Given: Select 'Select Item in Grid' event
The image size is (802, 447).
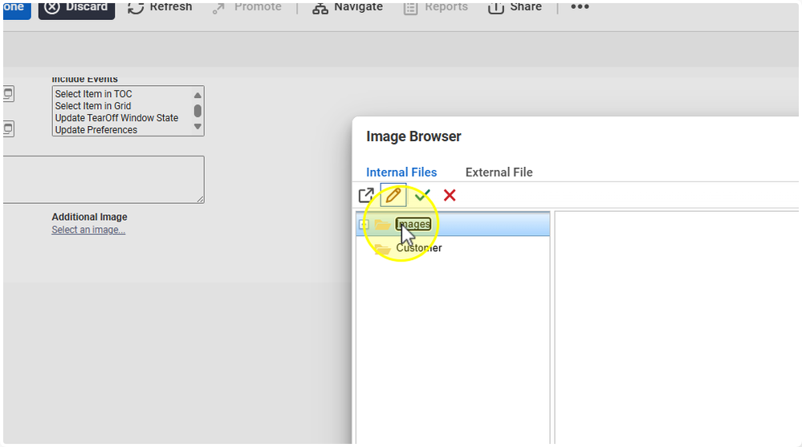Looking at the screenshot, I should (x=93, y=106).
